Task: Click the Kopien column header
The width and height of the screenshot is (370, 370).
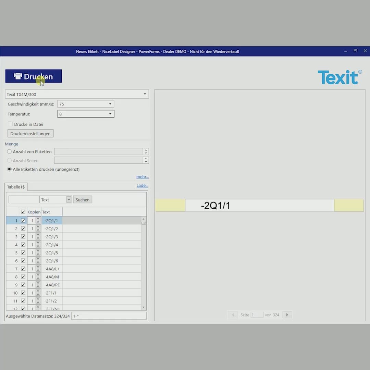Action: [x=34, y=212]
